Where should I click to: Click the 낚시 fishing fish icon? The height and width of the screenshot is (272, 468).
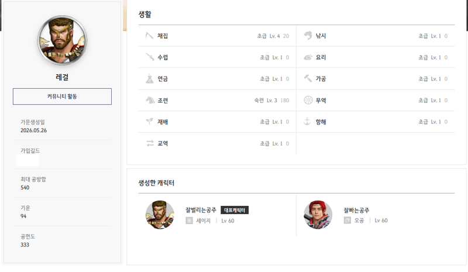point(308,36)
